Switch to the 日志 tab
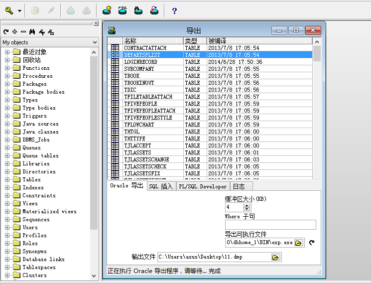The width and height of the screenshot is (371, 284). (x=241, y=186)
